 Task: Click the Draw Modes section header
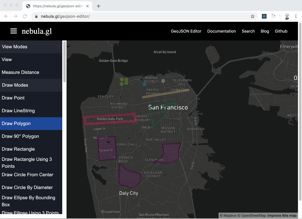pyautogui.click(x=31, y=85)
